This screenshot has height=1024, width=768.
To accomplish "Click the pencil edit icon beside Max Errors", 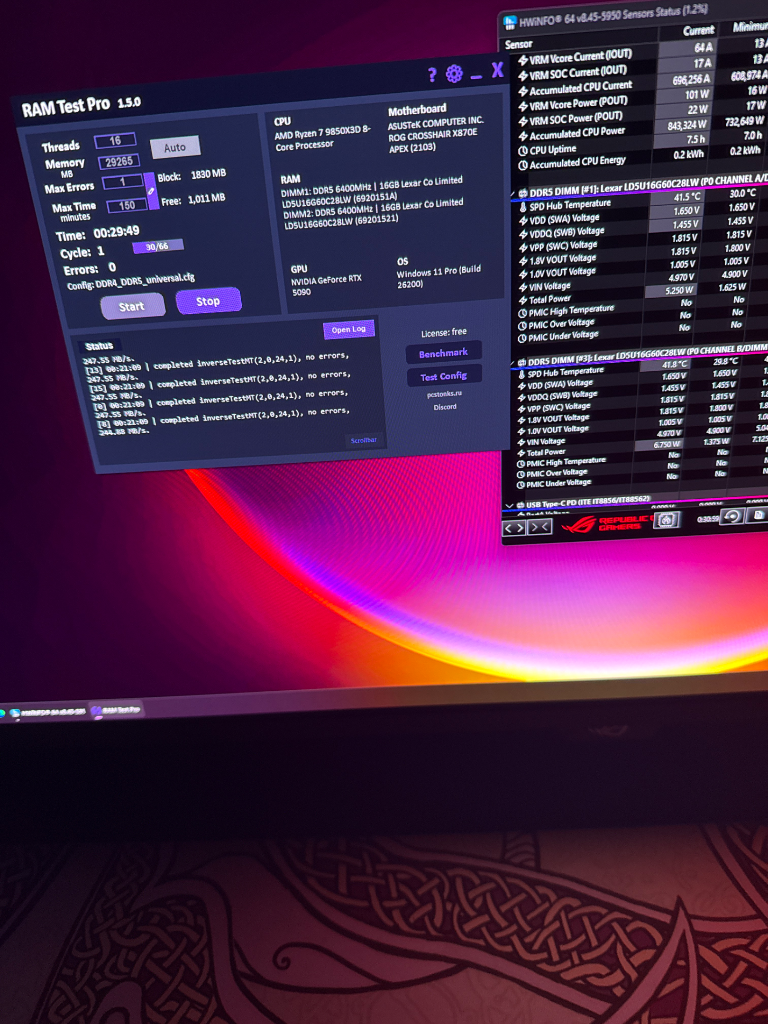I will [x=151, y=191].
